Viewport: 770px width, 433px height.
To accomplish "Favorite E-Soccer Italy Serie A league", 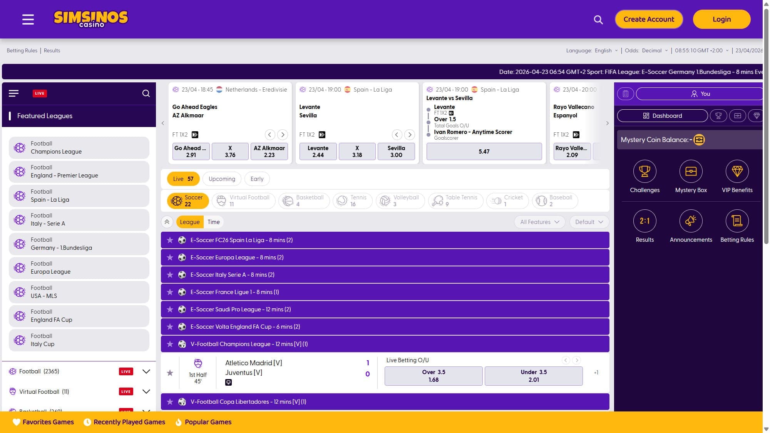I will point(170,275).
